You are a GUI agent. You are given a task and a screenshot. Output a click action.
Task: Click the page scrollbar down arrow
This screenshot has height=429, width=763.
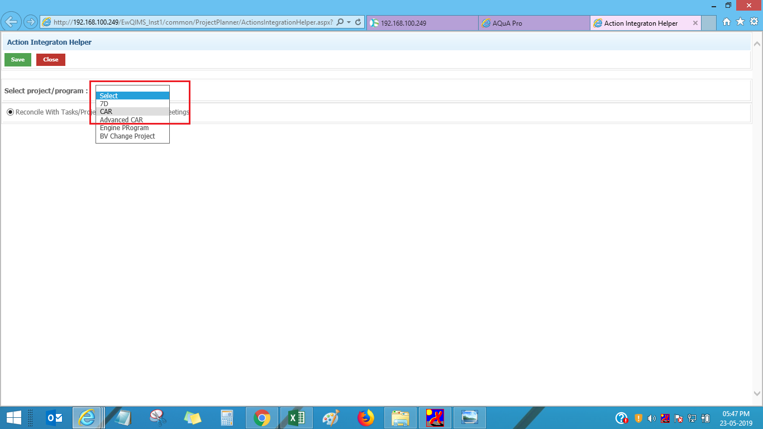point(757,393)
